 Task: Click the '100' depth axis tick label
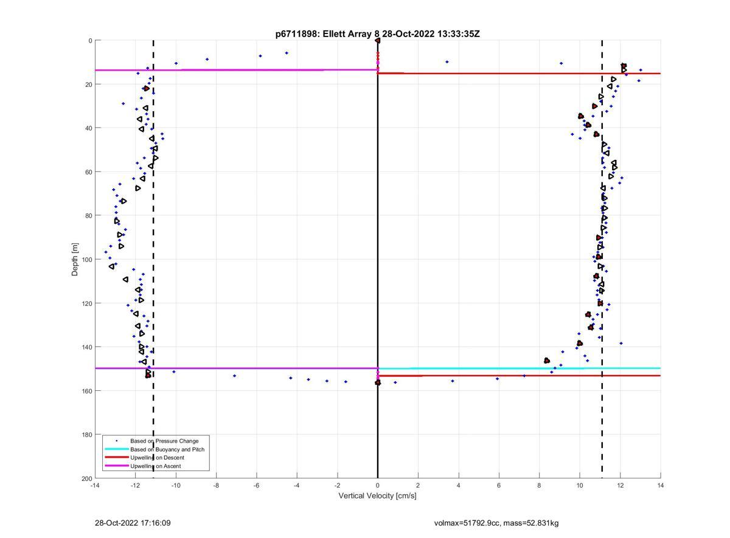pyautogui.click(x=86, y=260)
